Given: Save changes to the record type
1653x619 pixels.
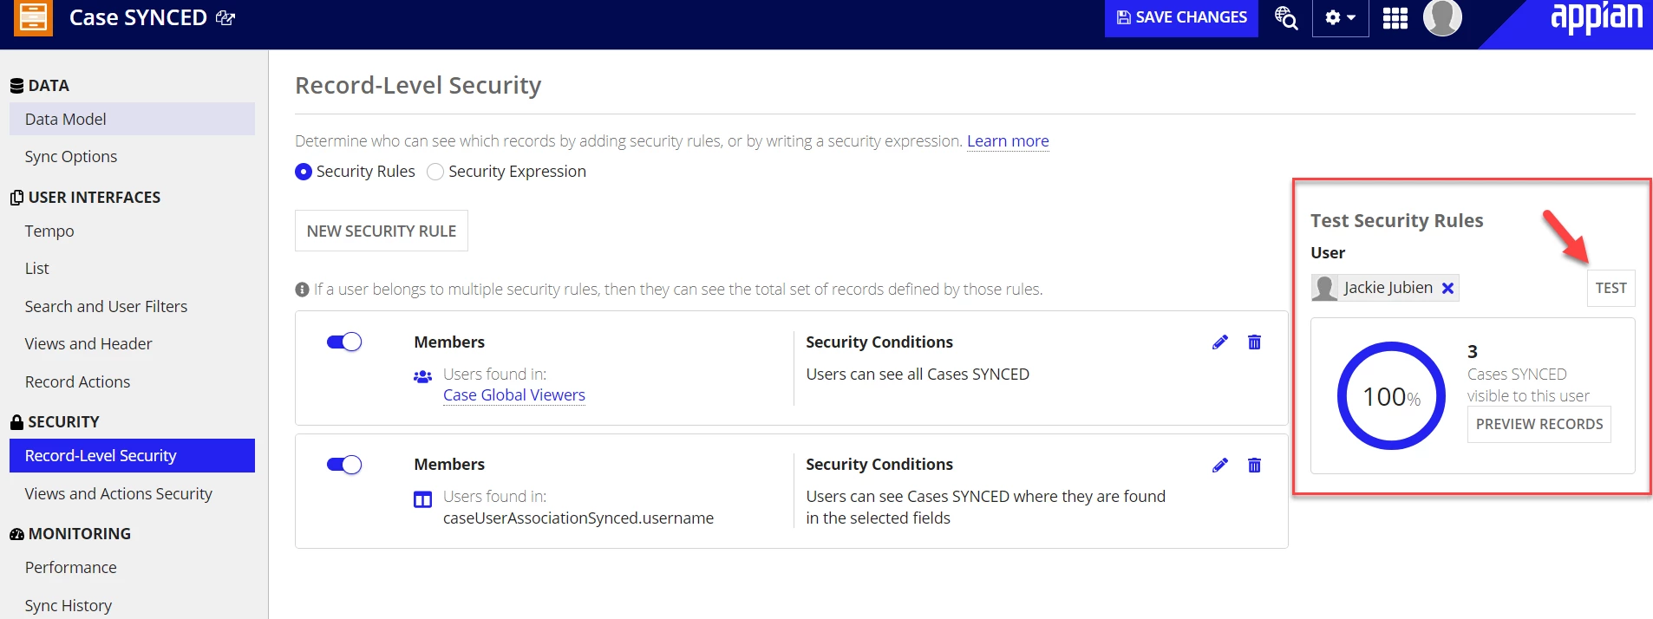Looking at the screenshot, I should pos(1181,17).
